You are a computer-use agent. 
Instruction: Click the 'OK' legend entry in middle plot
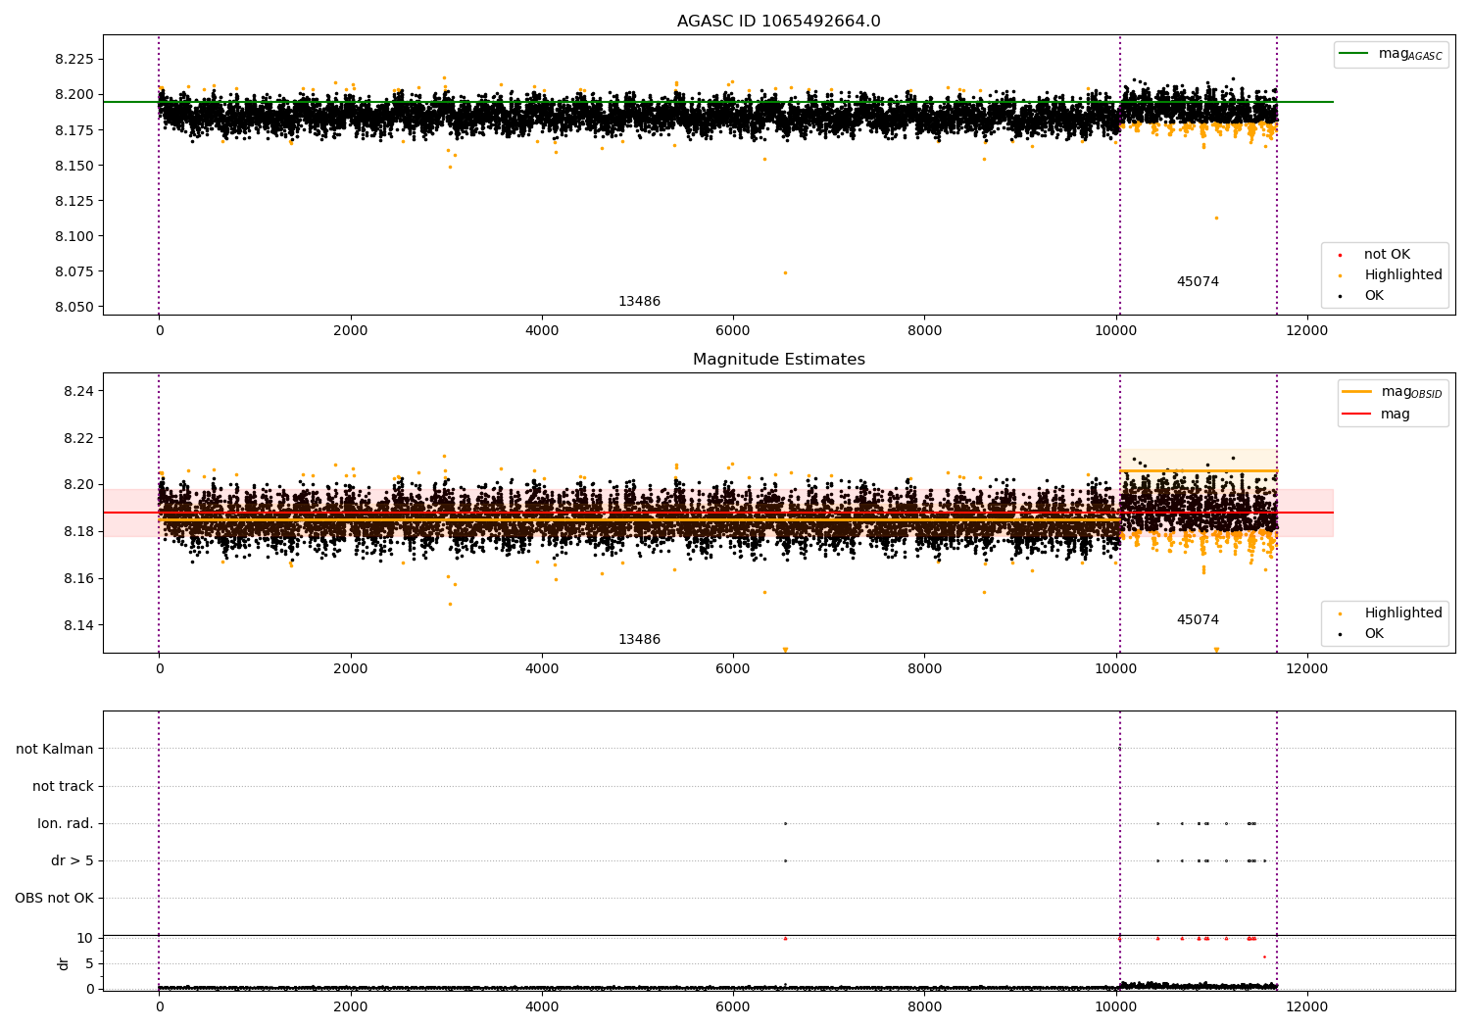click(1374, 634)
